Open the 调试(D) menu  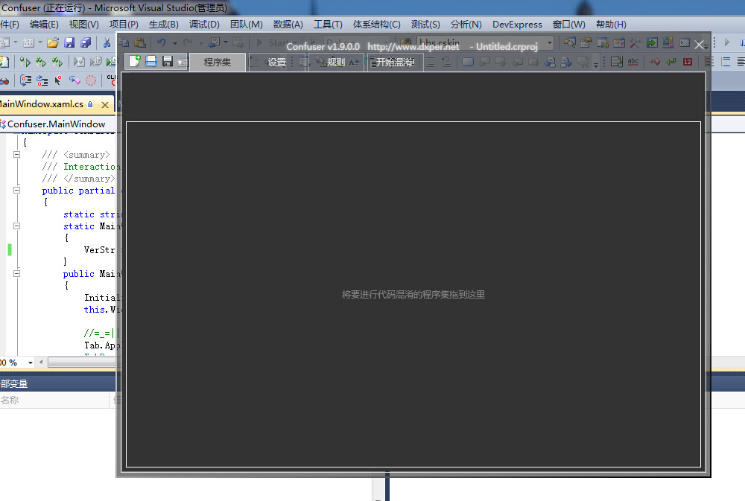[204, 25]
